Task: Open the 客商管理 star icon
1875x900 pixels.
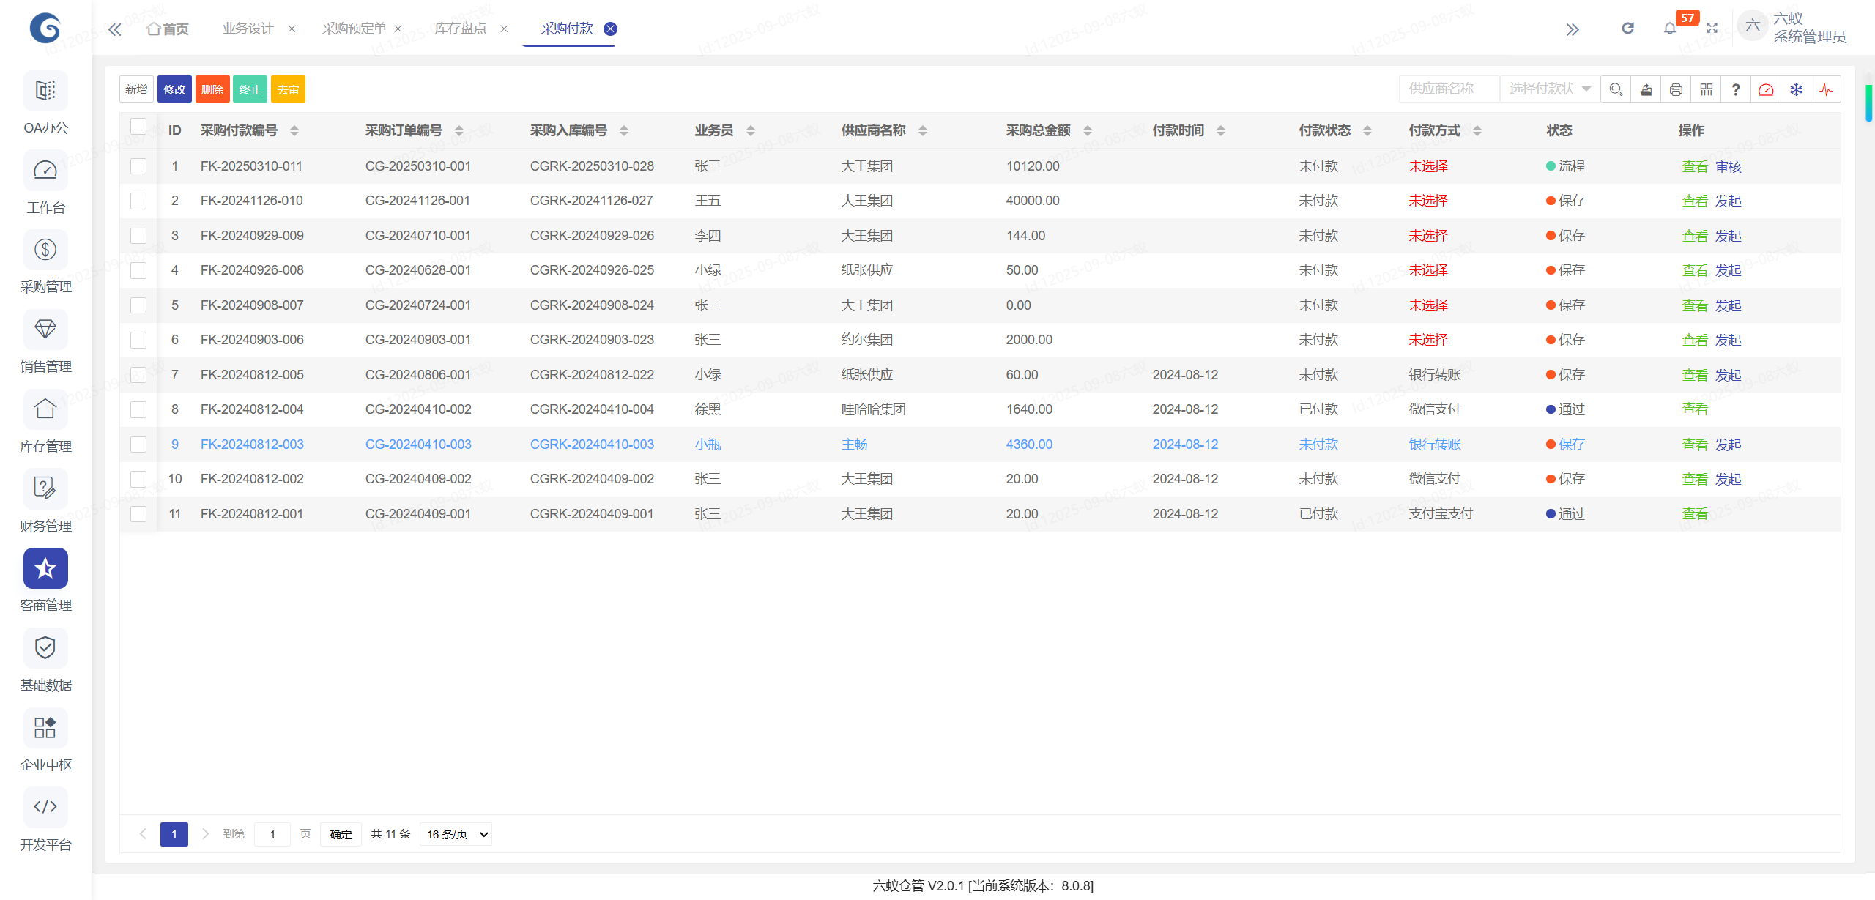Action: tap(45, 568)
